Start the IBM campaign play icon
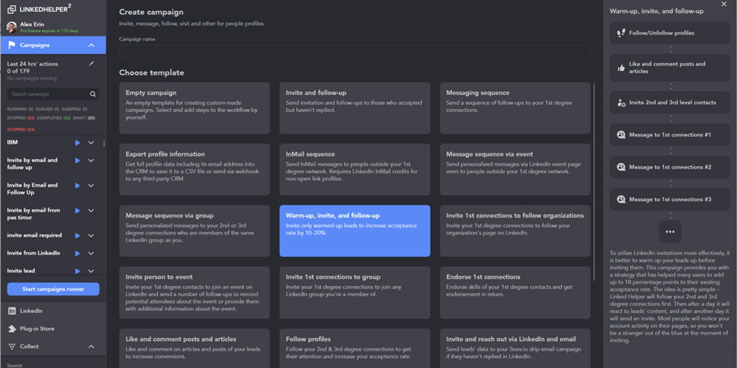737x368 pixels. (x=77, y=143)
